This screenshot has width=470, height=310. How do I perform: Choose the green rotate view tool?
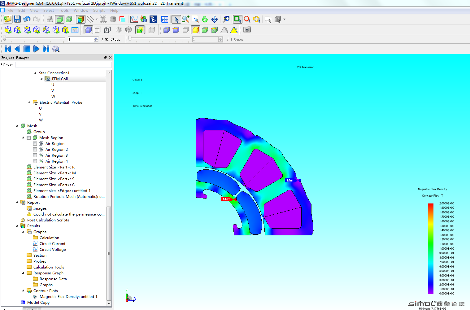(x=205, y=19)
